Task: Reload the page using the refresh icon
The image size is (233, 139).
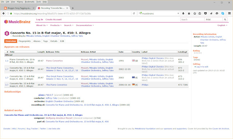Action: tap(134, 13)
